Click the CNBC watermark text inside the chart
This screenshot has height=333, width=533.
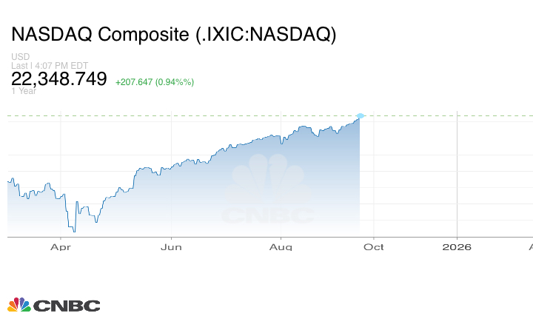268,216
